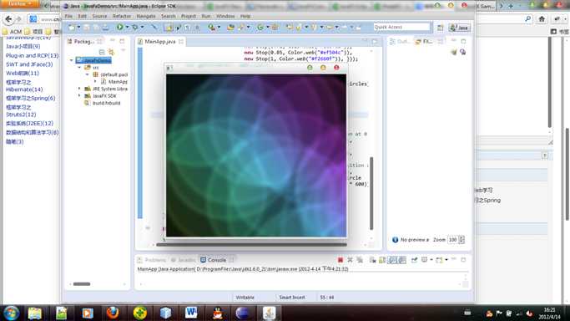The height and width of the screenshot is (321, 570).
Task: Click Package Explorer horizontal scrollbar thumb
Action: (x=82, y=284)
